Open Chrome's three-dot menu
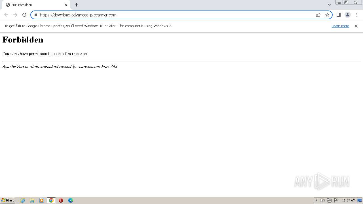 (x=357, y=15)
